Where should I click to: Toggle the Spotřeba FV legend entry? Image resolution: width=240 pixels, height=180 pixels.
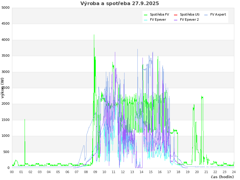159,15
